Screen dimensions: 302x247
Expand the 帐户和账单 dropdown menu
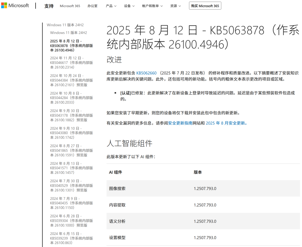coord(152,6)
